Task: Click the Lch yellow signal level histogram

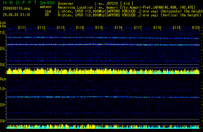Action: (103, 71)
